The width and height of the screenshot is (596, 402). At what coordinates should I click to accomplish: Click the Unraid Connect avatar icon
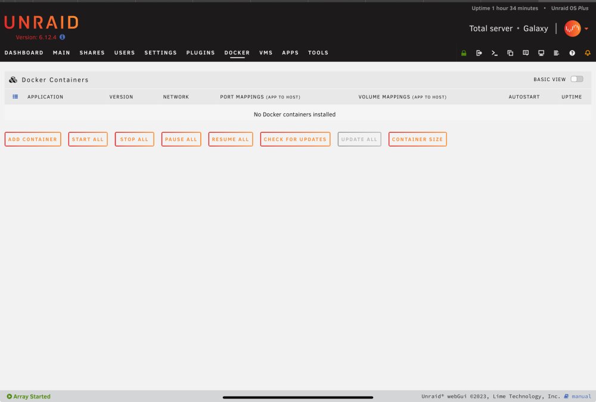572,29
